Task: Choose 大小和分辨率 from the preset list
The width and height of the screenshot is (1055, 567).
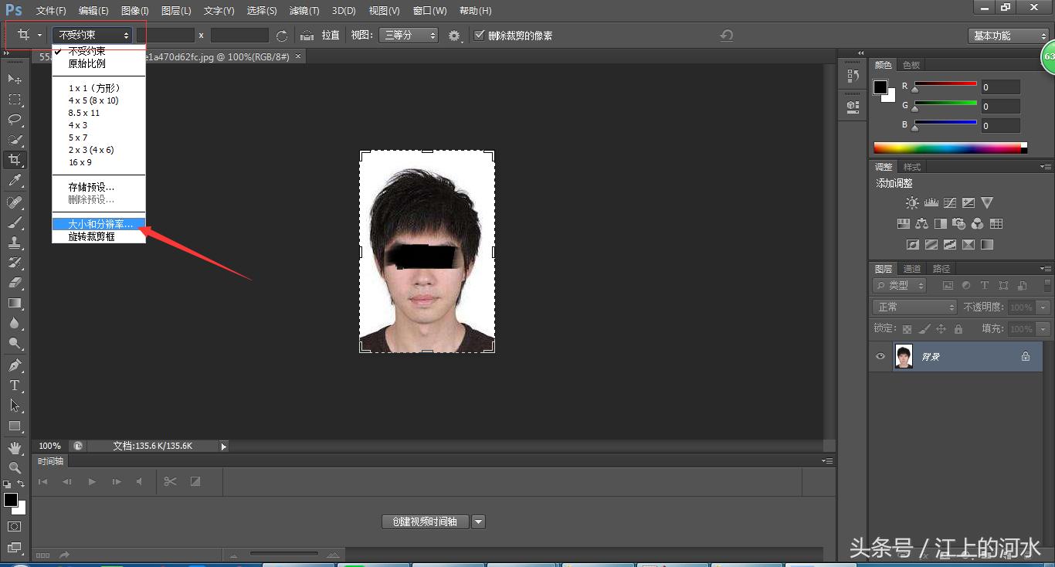Action: [x=100, y=224]
